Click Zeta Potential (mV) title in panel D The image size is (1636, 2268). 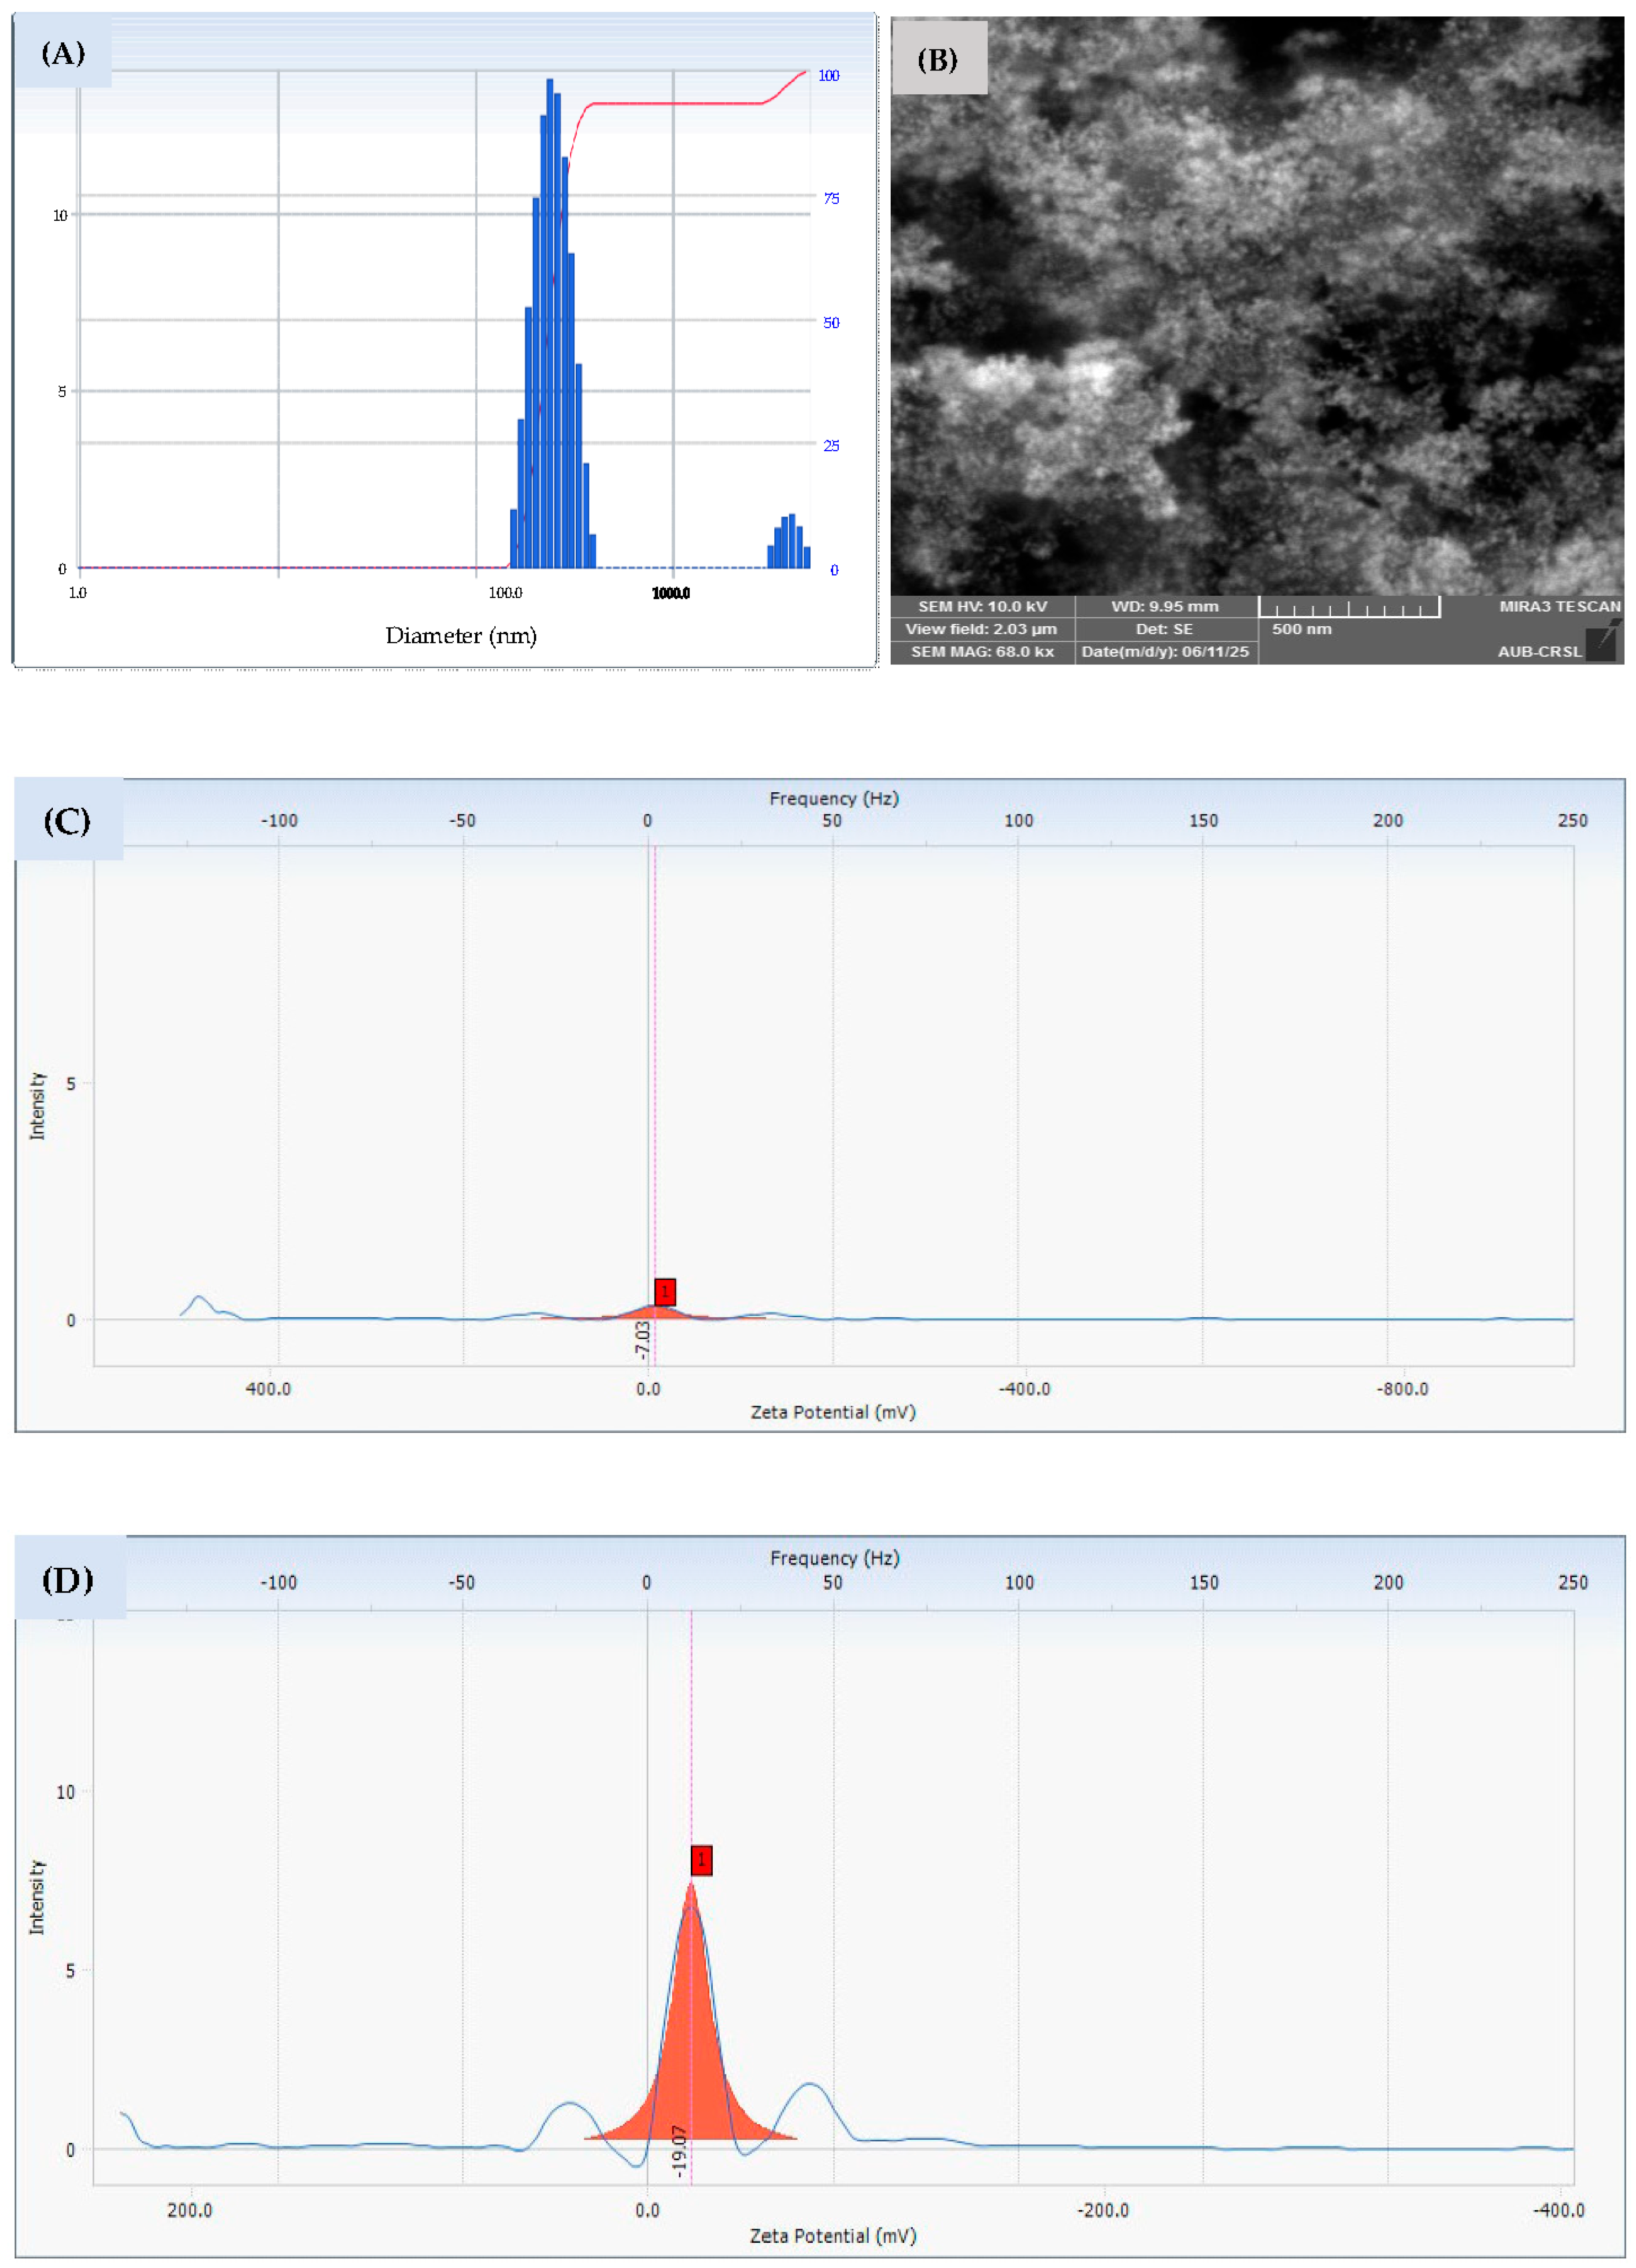click(833, 2235)
